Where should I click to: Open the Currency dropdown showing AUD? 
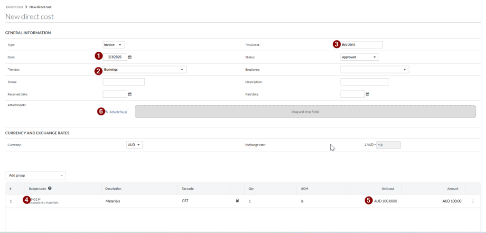tap(134, 144)
